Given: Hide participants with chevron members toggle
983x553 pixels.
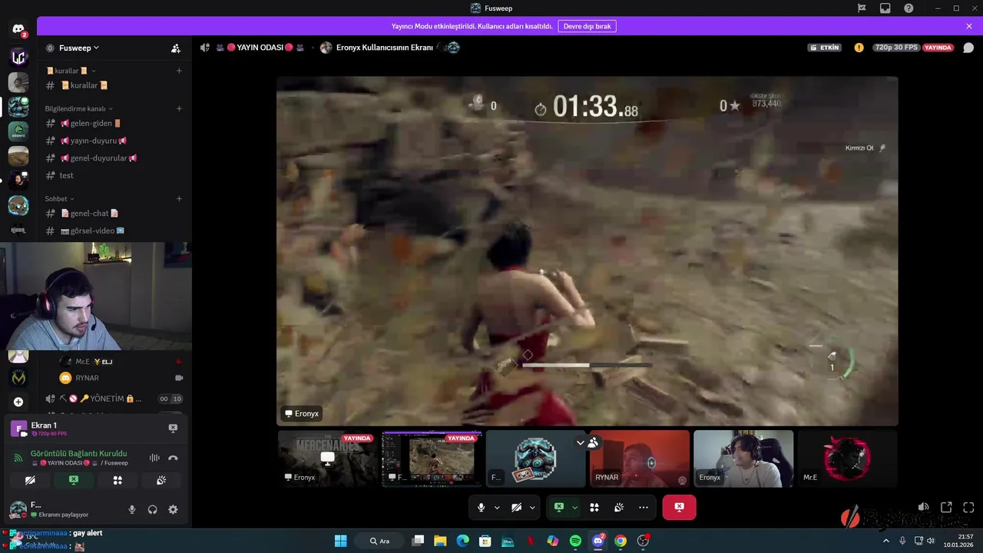Looking at the screenshot, I should pyautogui.click(x=587, y=442).
